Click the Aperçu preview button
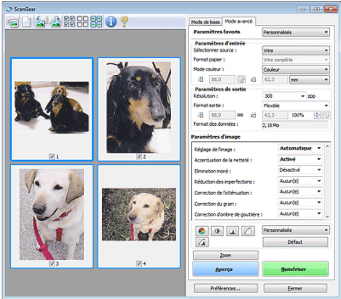 pyautogui.click(x=226, y=269)
